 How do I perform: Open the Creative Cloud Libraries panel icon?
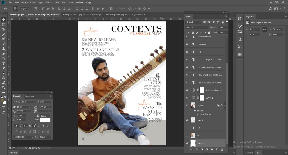pos(240,54)
